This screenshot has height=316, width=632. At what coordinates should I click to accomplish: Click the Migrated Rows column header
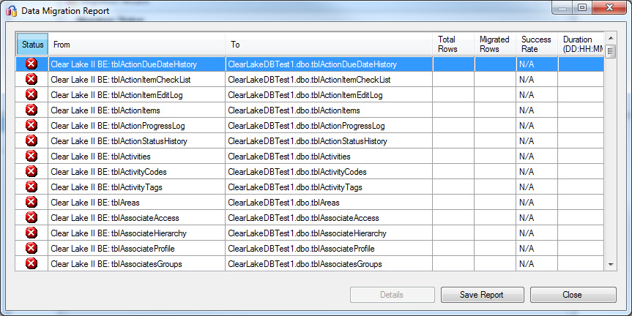[x=495, y=45]
